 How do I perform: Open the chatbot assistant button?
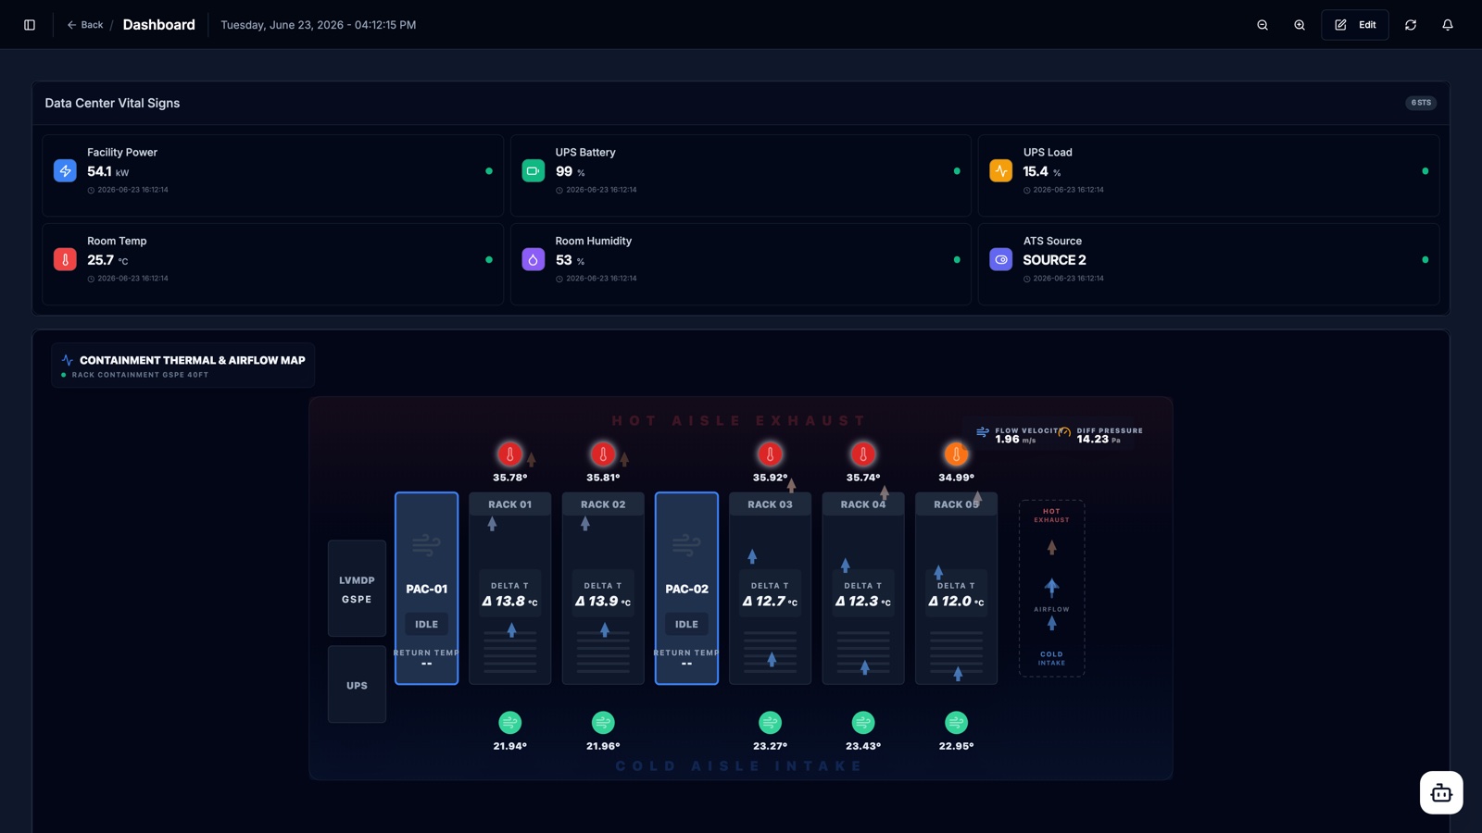[1441, 792]
